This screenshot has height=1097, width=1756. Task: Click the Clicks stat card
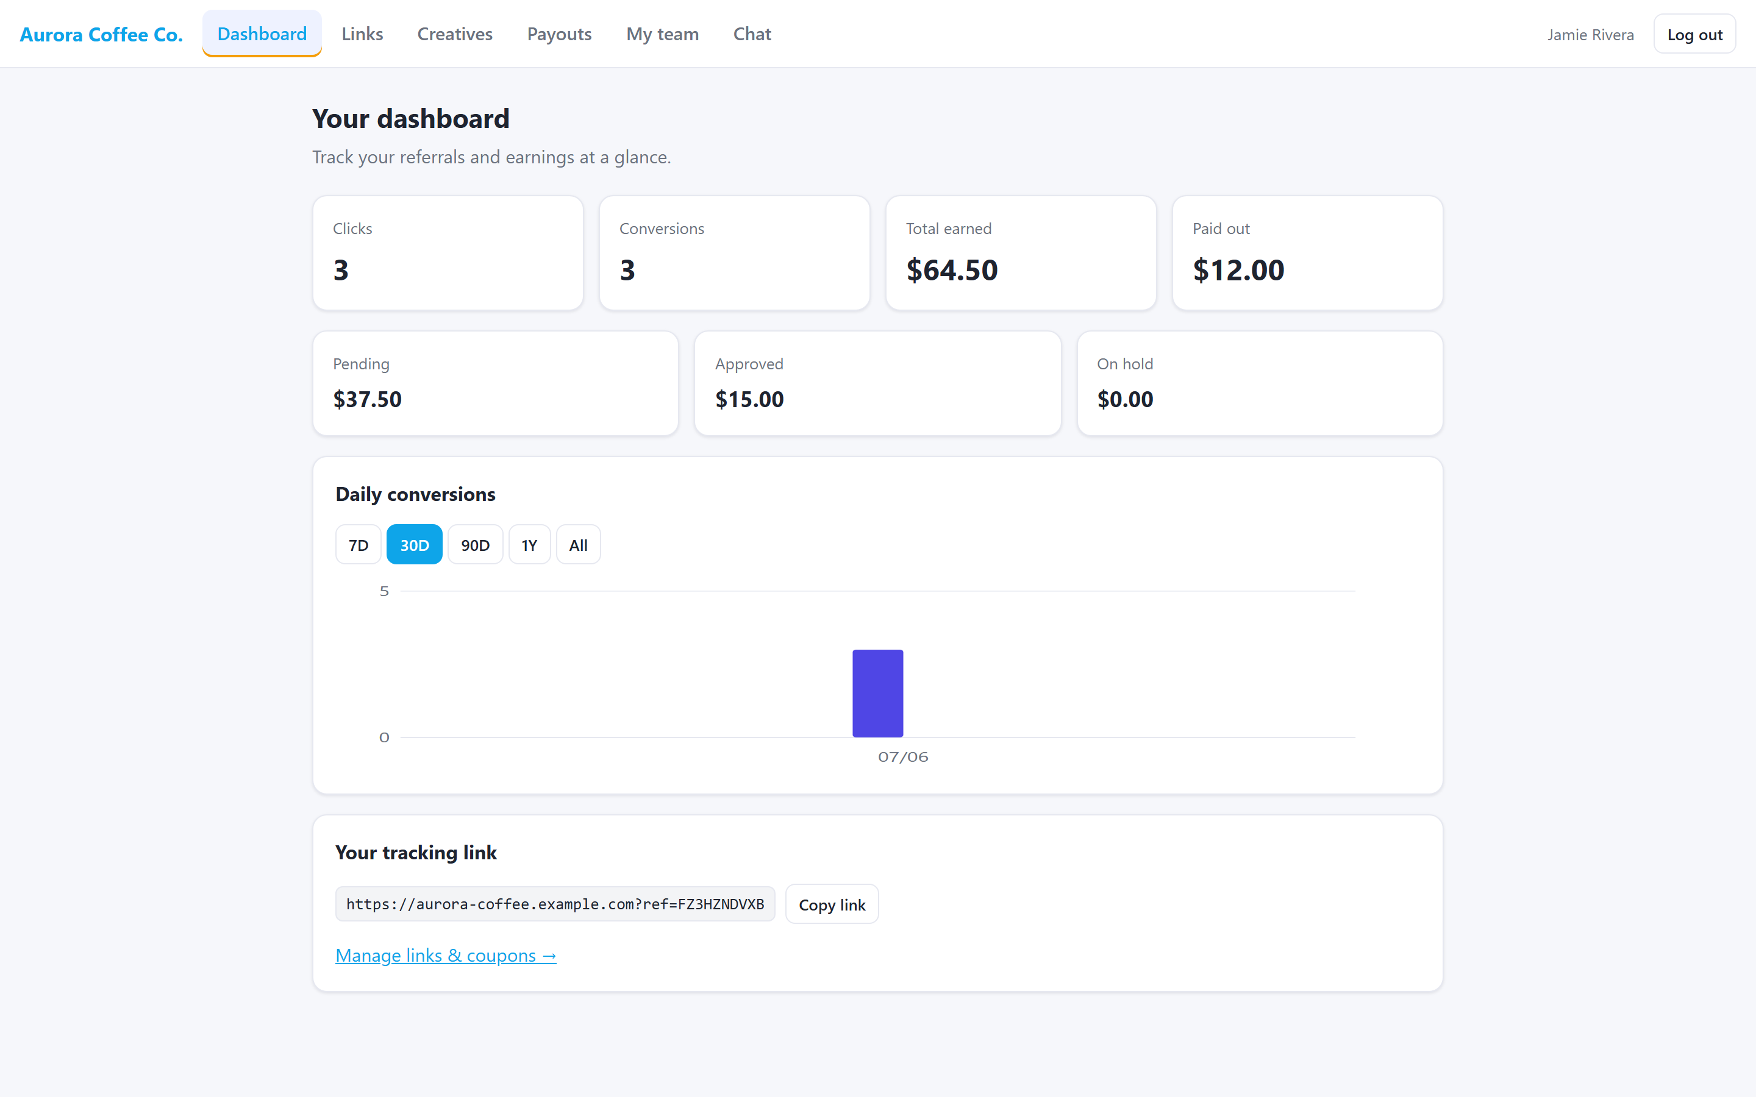[x=448, y=252]
